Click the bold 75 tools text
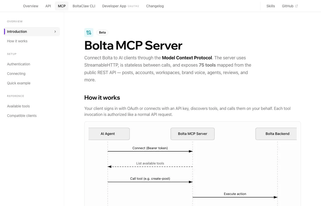Image resolution: width=321 pixels, height=206 pixels. click(x=207, y=65)
